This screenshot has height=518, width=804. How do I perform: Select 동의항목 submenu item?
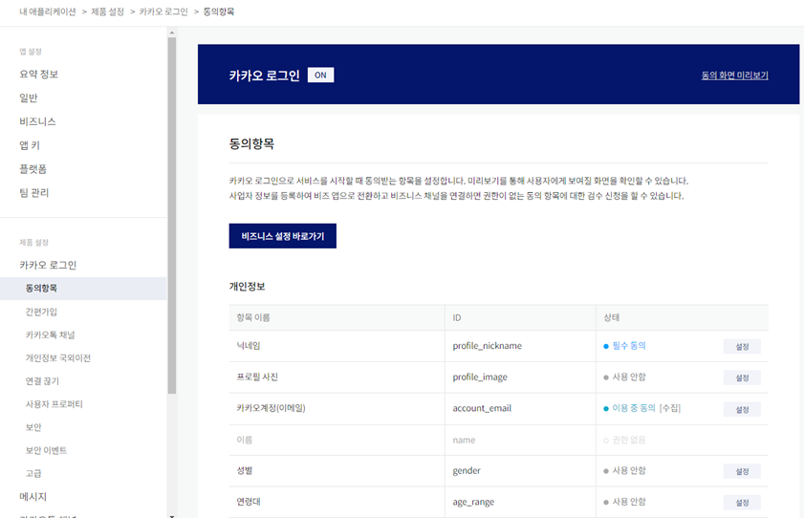(x=83, y=289)
